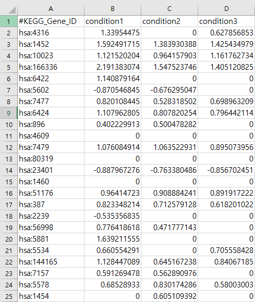Select cell hsa:5578
Image resolution: width=255 pixels, height=302 pixels.
[51, 285]
